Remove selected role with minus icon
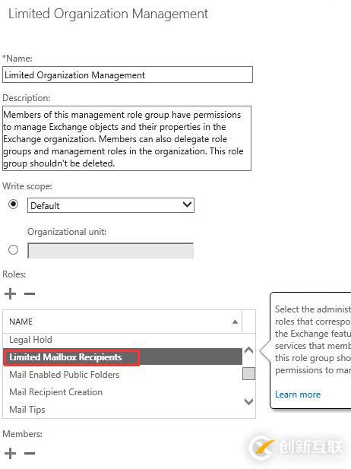This screenshot has height=469, width=351. tap(30, 293)
